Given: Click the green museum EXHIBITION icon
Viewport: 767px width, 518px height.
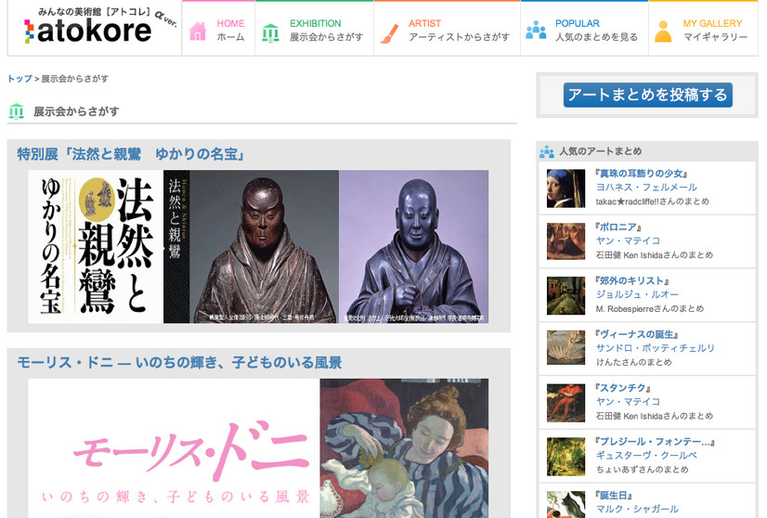Looking at the screenshot, I should click(x=270, y=32).
